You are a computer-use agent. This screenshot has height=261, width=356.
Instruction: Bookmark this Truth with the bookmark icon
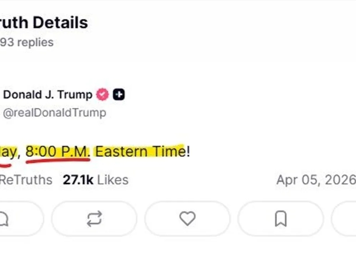click(280, 219)
